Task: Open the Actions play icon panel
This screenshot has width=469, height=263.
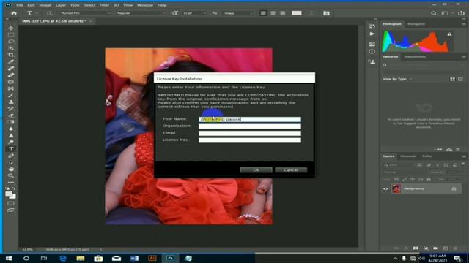Action: point(372,34)
